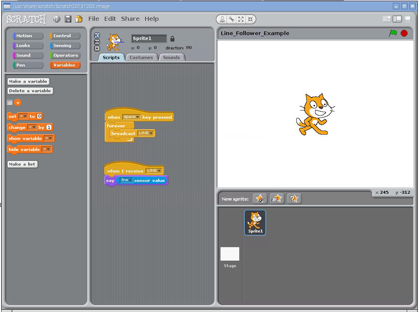Select the duplicate stamp tool
Screen dimensions: 419x312
(x=222, y=19)
